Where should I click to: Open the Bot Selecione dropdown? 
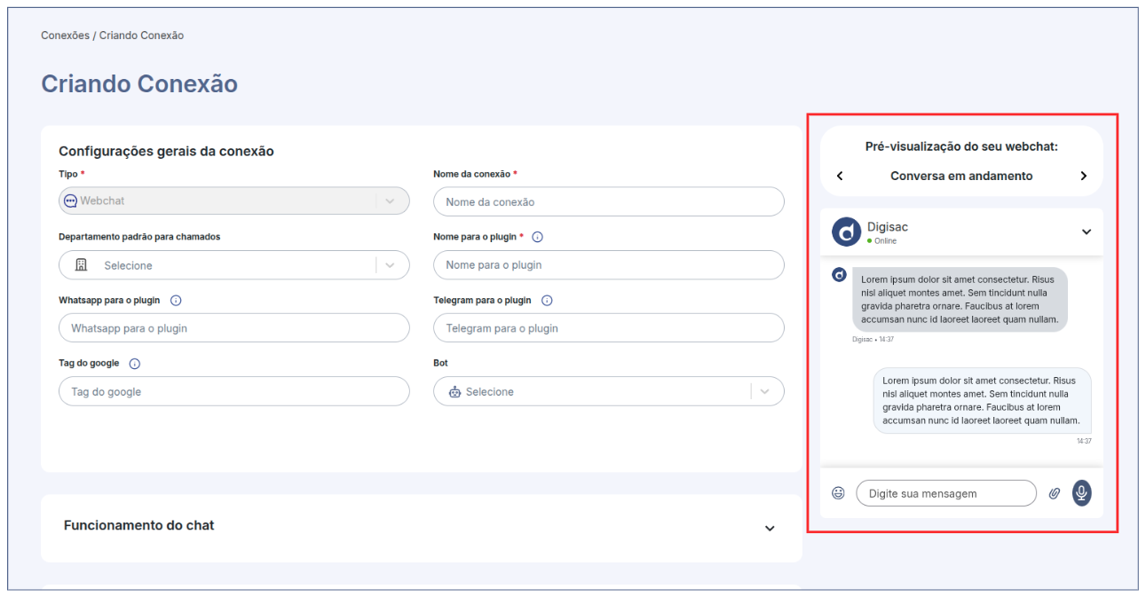(x=608, y=391)
